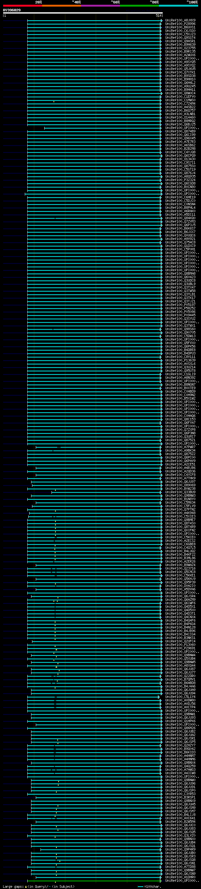
Task: Click alignment bar of UniRef100_C7Z4M4
Action: [x=95, y=103]
